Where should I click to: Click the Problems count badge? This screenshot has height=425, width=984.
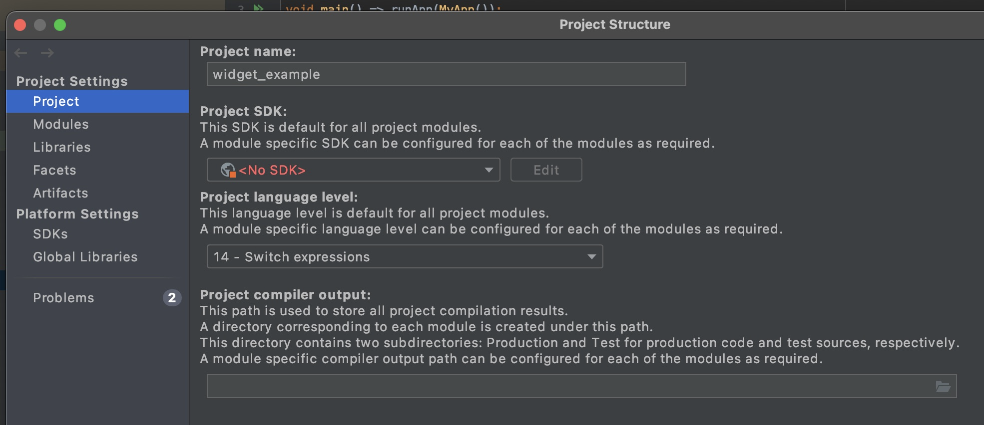tap(172, 298)
